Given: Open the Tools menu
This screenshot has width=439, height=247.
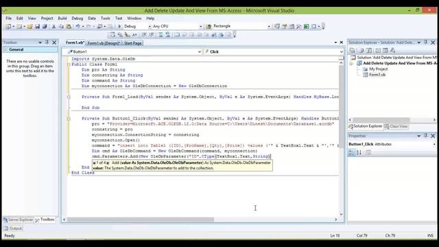Looking at the screenshot, I should coord(105,19).
